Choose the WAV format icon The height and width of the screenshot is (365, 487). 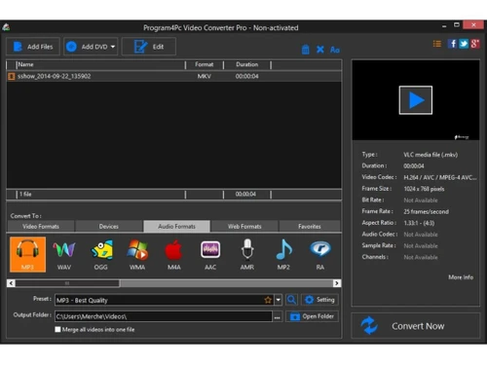pos(64,254)
